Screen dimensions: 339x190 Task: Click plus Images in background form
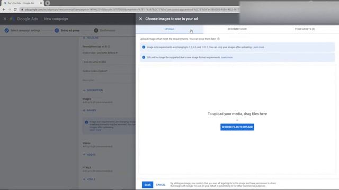pyautogui.click(x=90, y=110)
